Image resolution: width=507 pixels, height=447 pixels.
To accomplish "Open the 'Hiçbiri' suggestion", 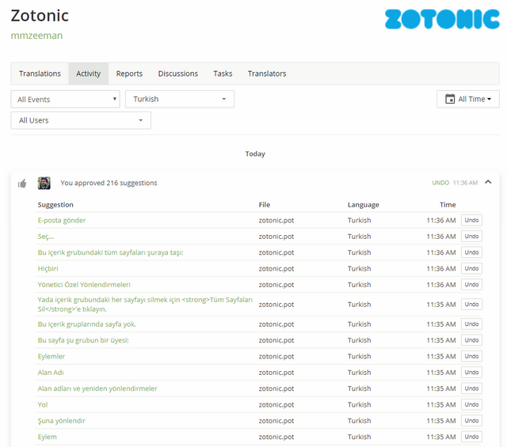I will point(48,269).
